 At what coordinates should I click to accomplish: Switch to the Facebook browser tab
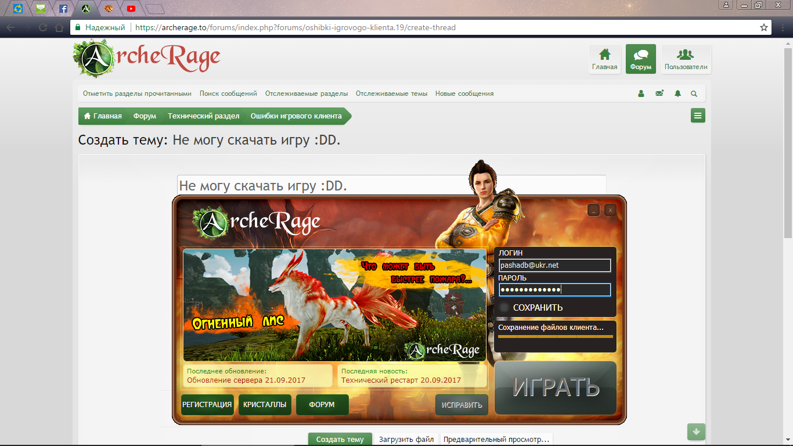coord(63,9)
